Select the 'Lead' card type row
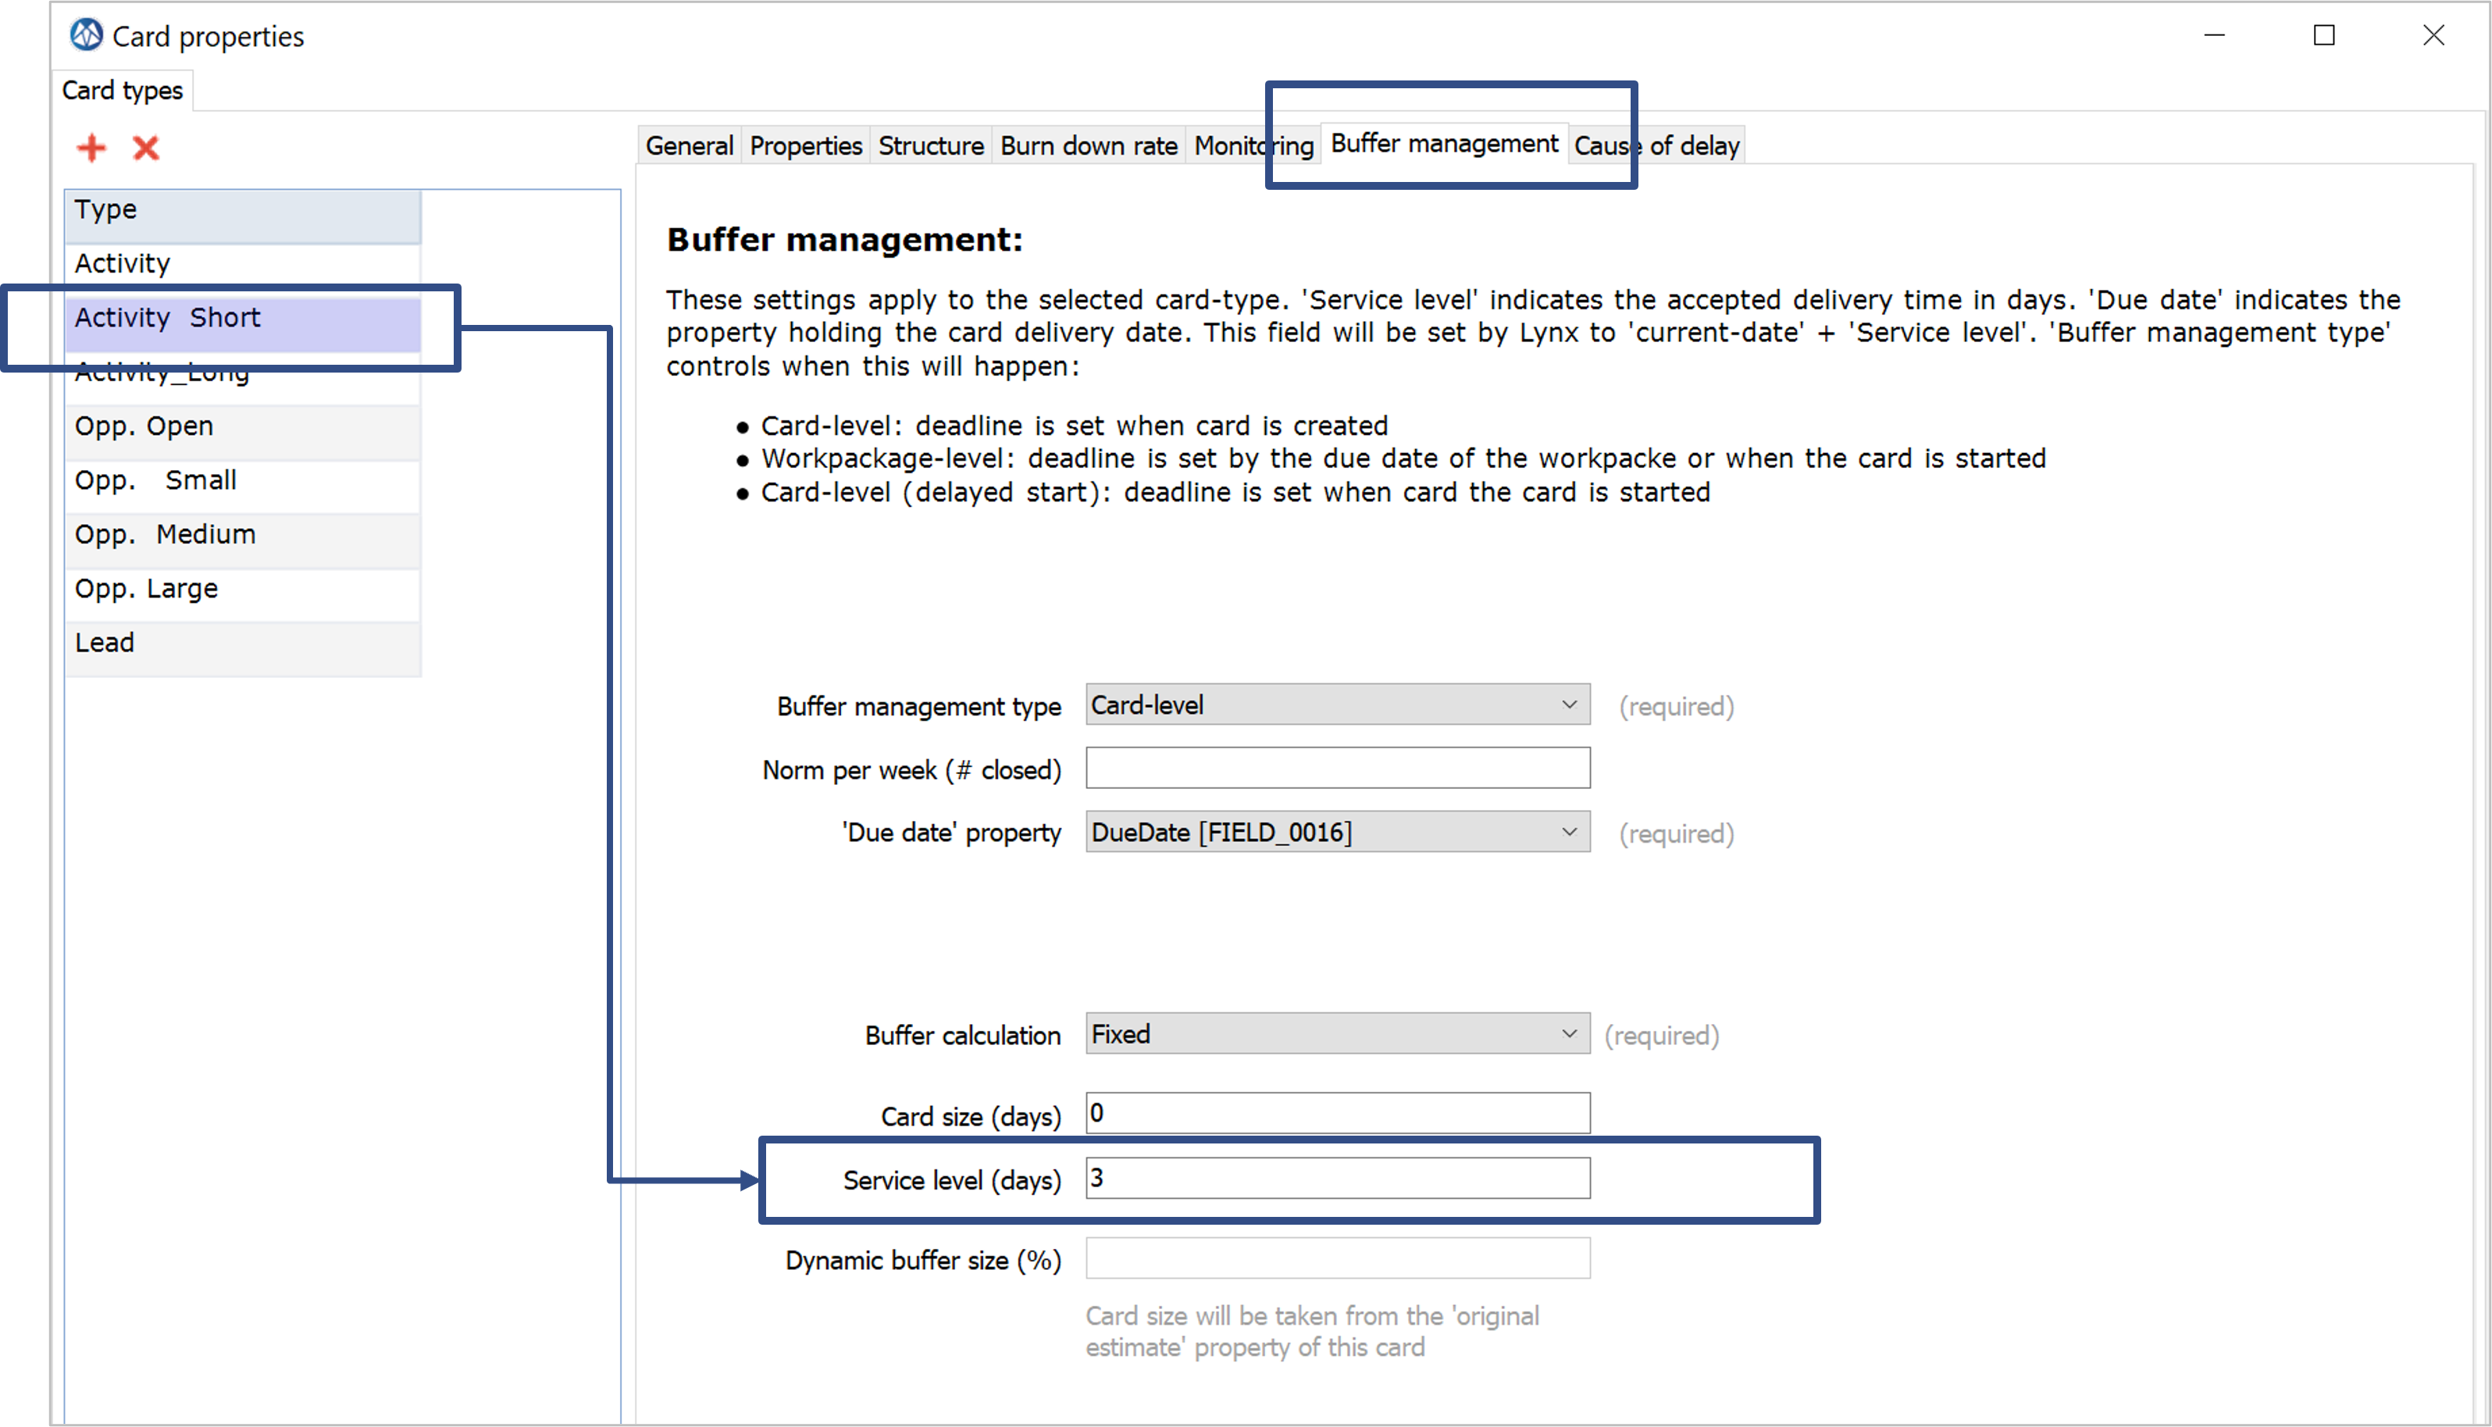The width and height of the screenshot is (2492, 1427). click(x=243, y=650)
